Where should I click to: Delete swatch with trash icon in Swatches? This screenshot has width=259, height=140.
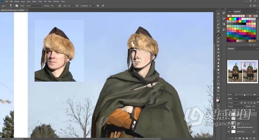[254, 45]
